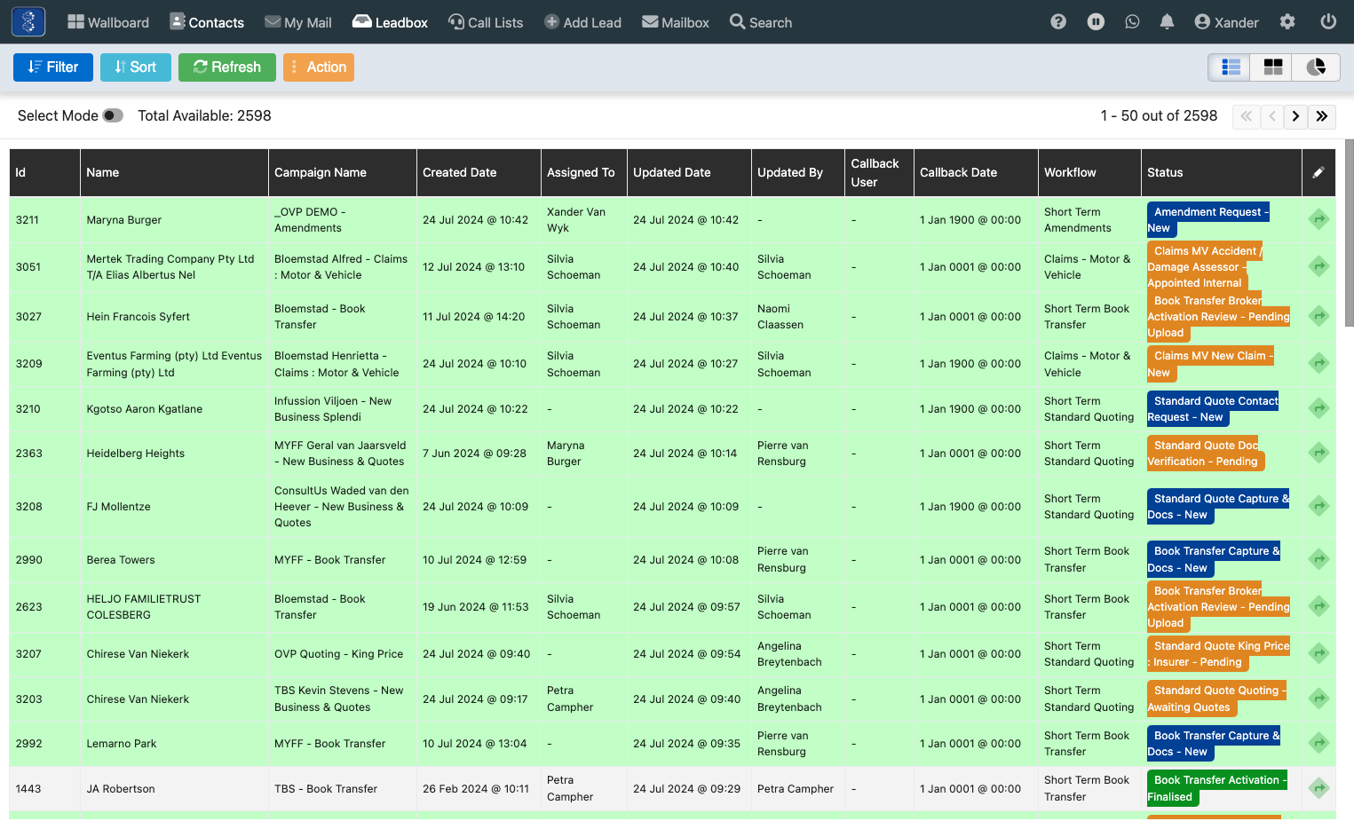Open the Action dropdown menu

(319, 67)
